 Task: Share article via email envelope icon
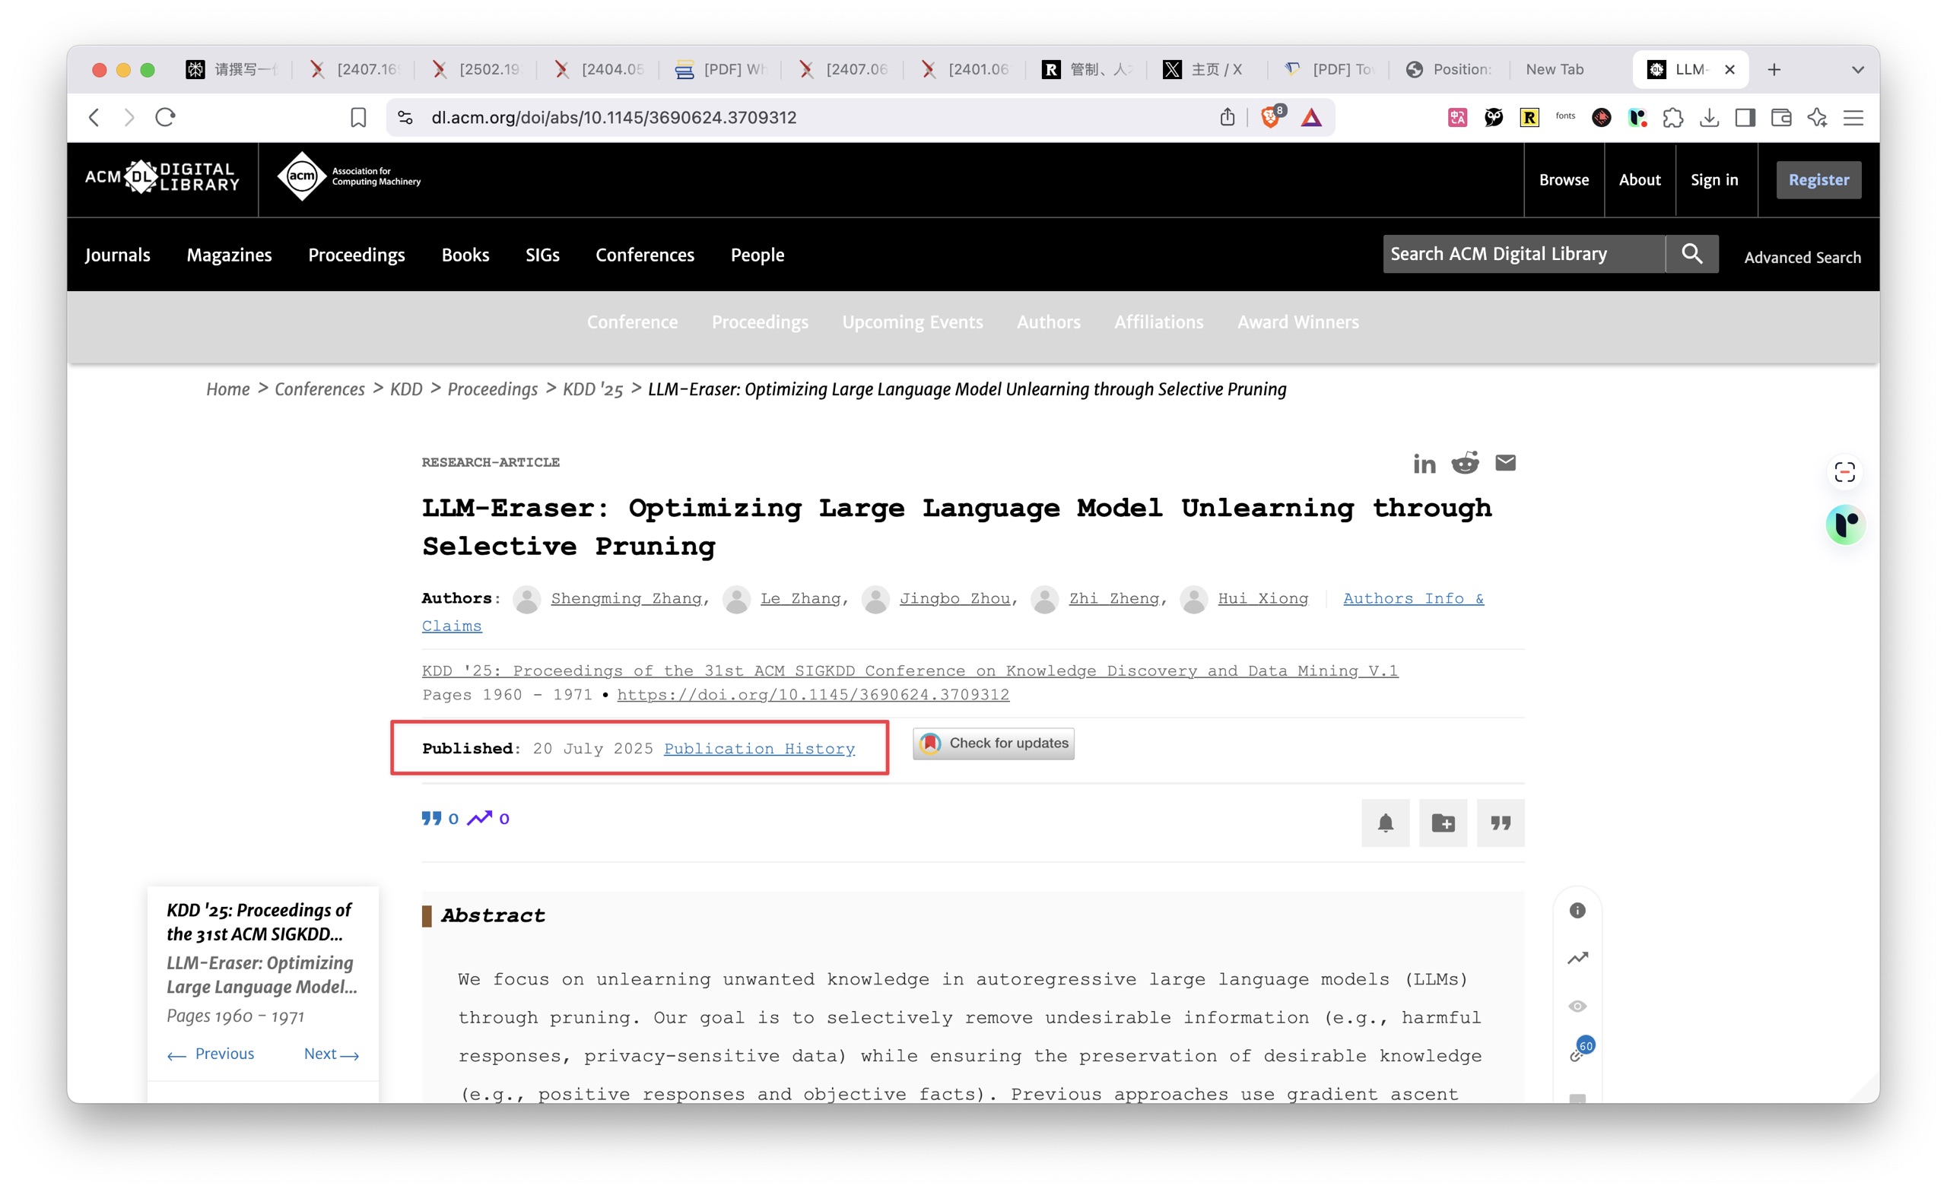pos(1505,463)
